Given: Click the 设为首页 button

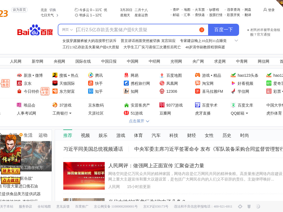Looking at the screenshot, I should coord(19,10).
